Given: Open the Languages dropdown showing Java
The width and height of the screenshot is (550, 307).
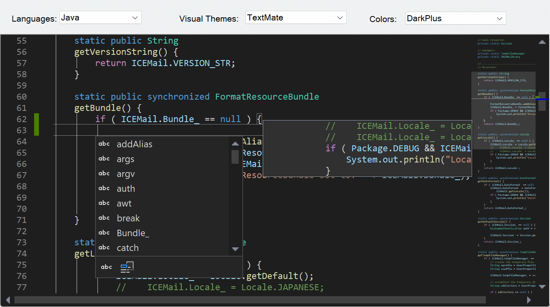Looking at the screenshot, I should pyautogui.click(x=100, y=18).
